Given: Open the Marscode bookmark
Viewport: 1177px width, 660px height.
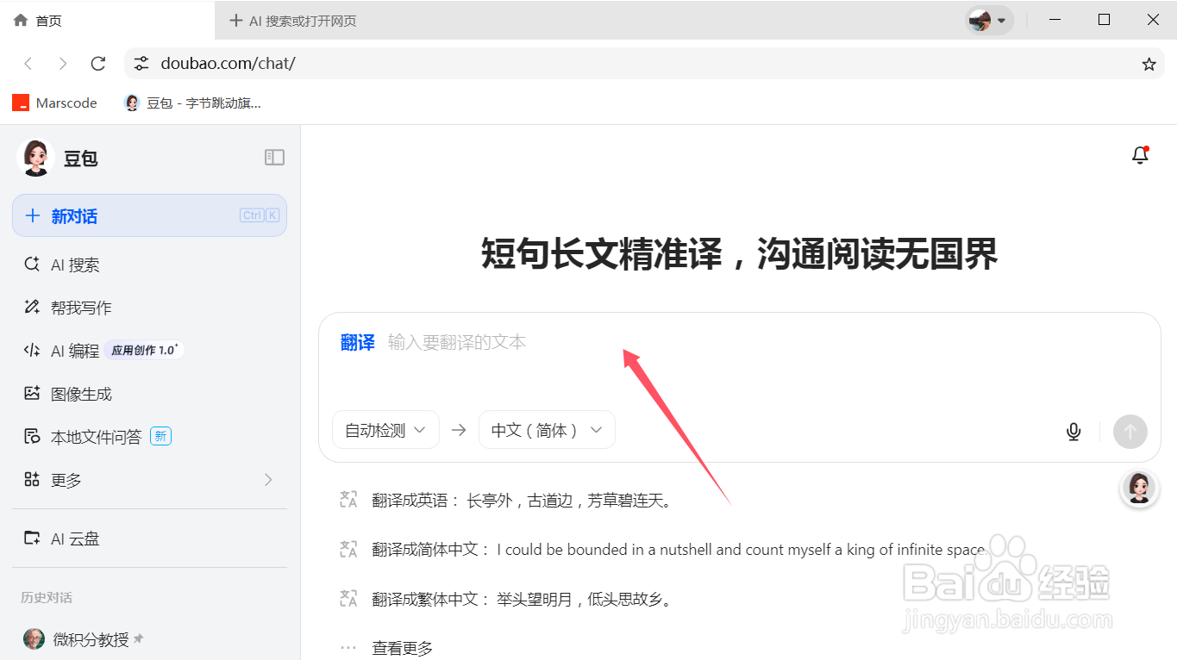Looking at the screenshot, I should [x=54, y=103].
